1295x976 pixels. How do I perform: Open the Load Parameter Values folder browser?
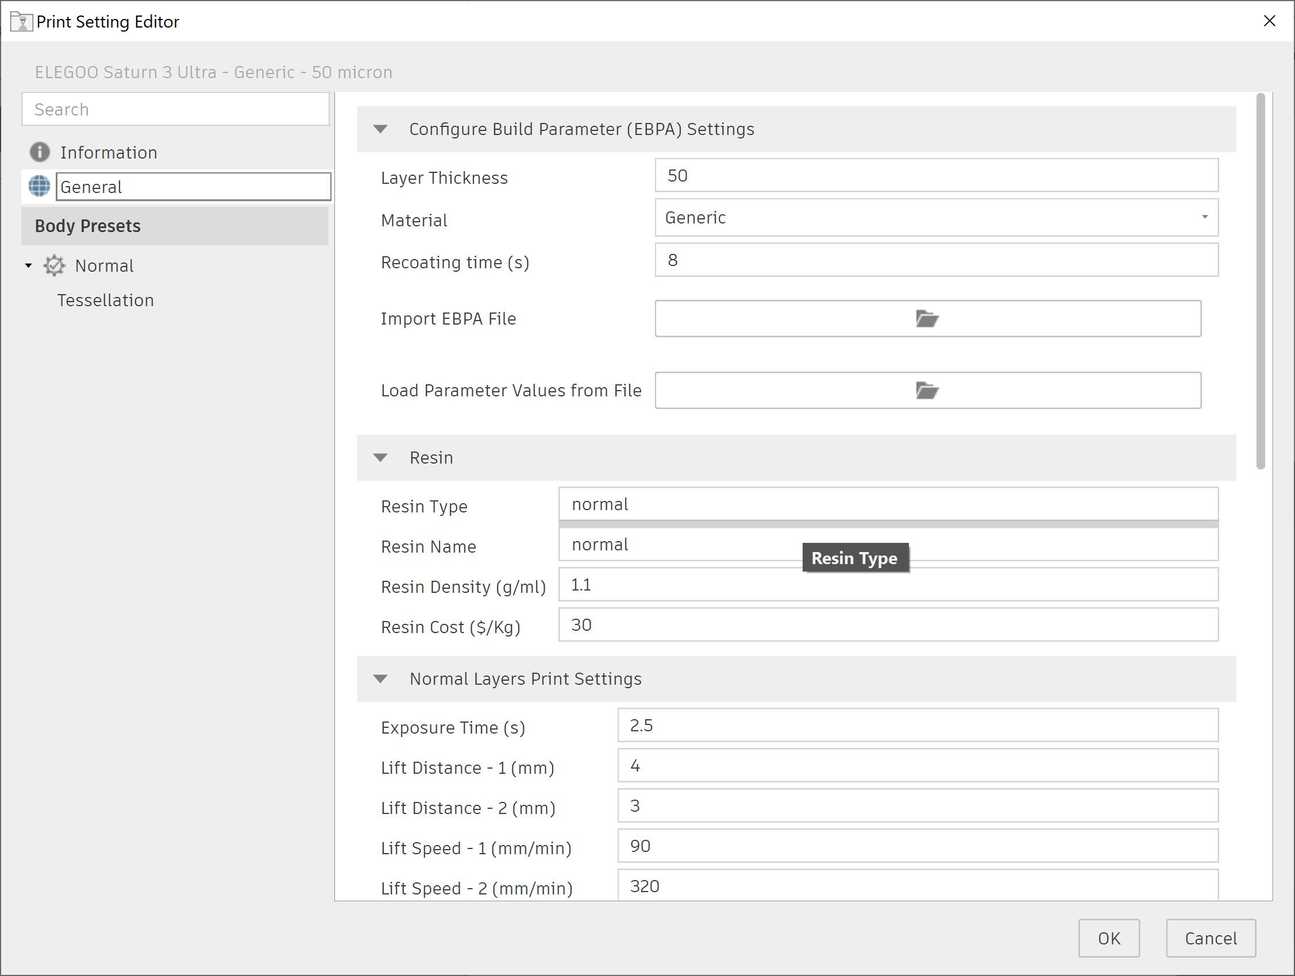[927, 391]
